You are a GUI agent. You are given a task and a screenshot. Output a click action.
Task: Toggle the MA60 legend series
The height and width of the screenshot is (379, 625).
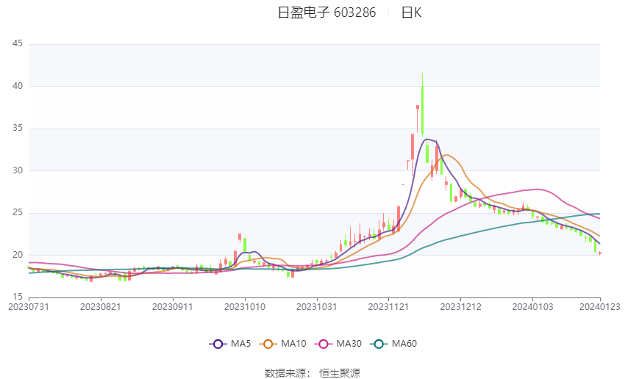point(393,344)
